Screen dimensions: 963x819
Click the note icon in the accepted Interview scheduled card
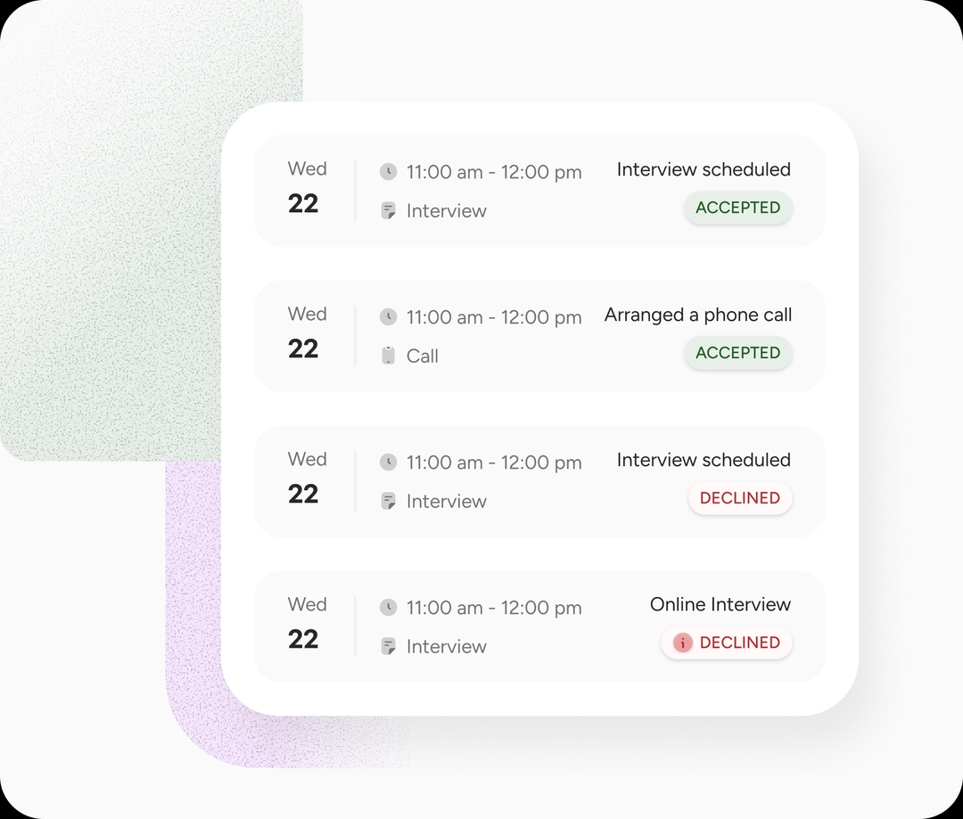coord(388,210)
